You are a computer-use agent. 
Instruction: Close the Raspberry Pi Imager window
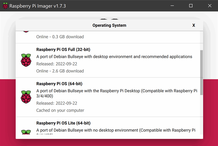tap(210, 6)
